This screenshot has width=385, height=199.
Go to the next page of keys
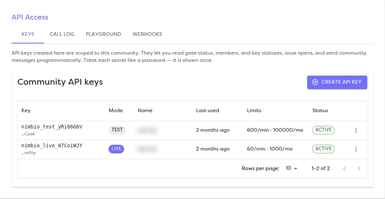tap(359, 168)
